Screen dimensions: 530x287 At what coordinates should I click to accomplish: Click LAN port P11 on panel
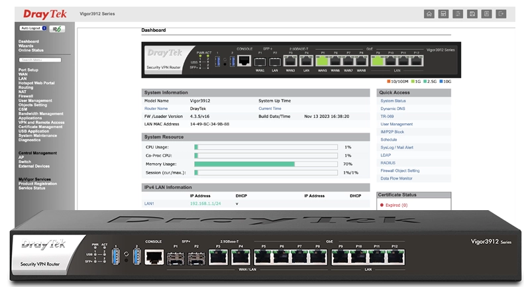403,61
